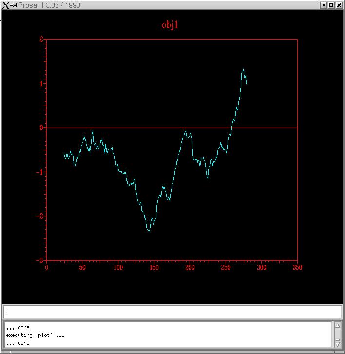345x354 pixels.
Task: Click the first "... done" log line
Action: click(x=18, y=327)
